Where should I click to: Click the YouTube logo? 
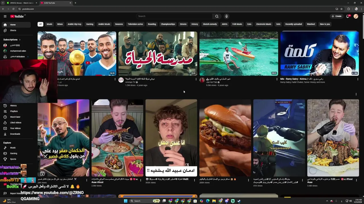(x=17, y=16)
